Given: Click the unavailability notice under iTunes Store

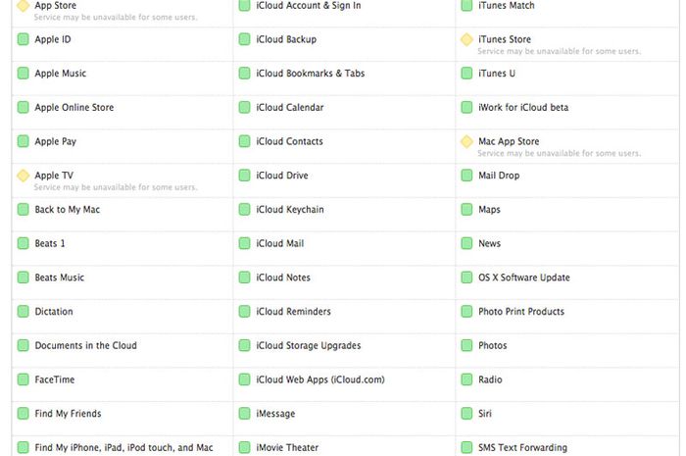Looking at the screenshot, I should tap(560, 51).
